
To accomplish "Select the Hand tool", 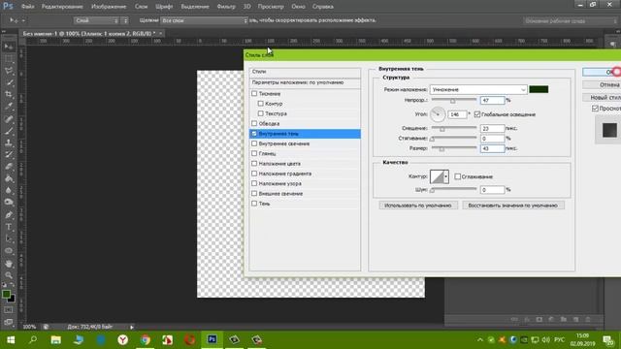I will point(9,264).
